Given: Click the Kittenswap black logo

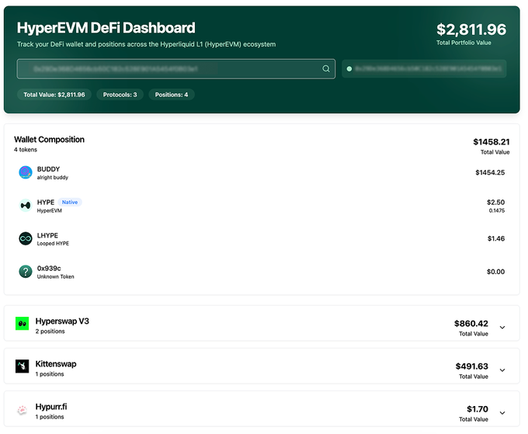Looking at the screenshot, I should coord(23,366).
